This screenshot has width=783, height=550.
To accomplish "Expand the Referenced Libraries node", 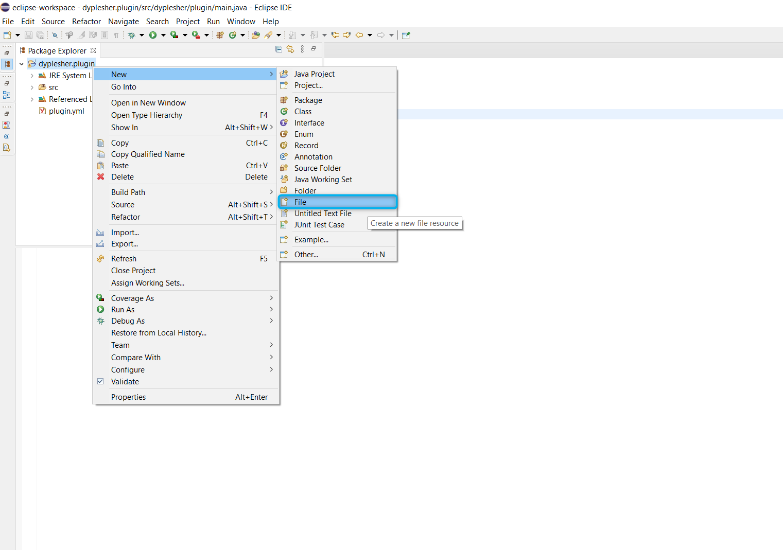I will tap(32, 99).
